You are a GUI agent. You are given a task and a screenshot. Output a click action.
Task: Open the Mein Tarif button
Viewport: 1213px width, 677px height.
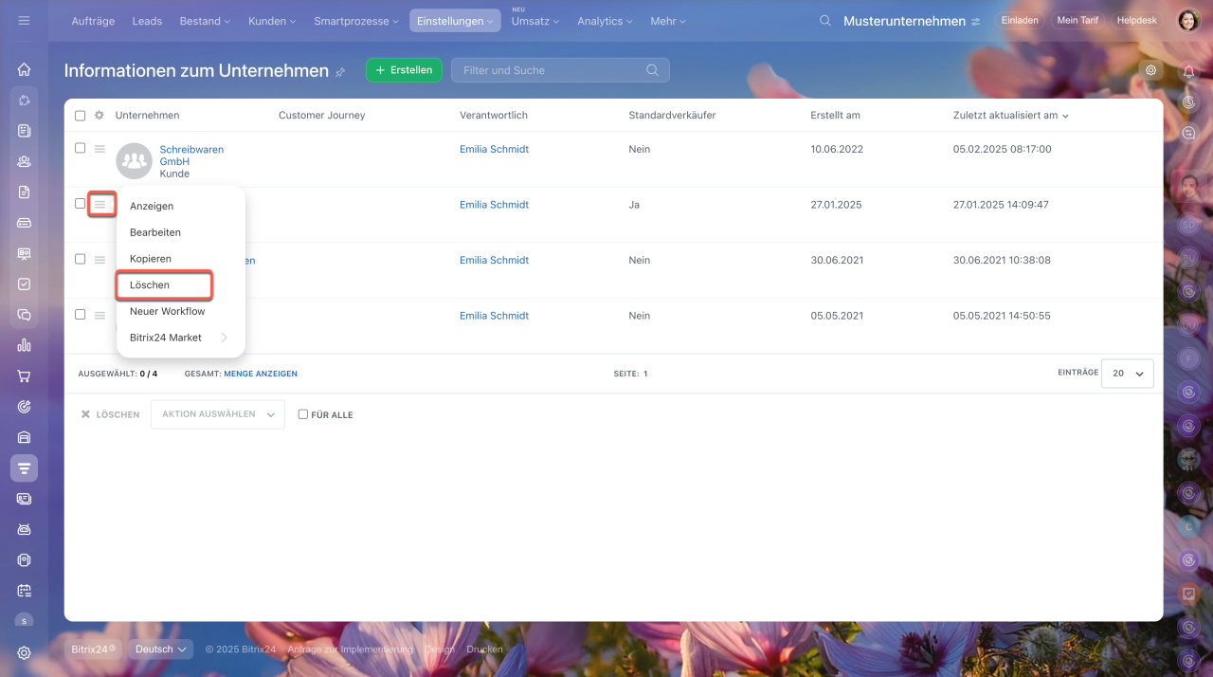coord(1077,20)
